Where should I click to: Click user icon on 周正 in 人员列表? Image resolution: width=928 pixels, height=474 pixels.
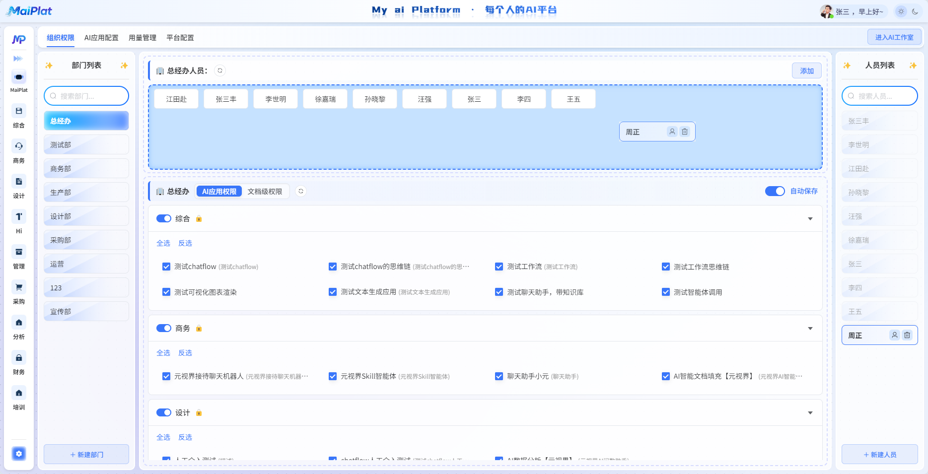point(894,335)
